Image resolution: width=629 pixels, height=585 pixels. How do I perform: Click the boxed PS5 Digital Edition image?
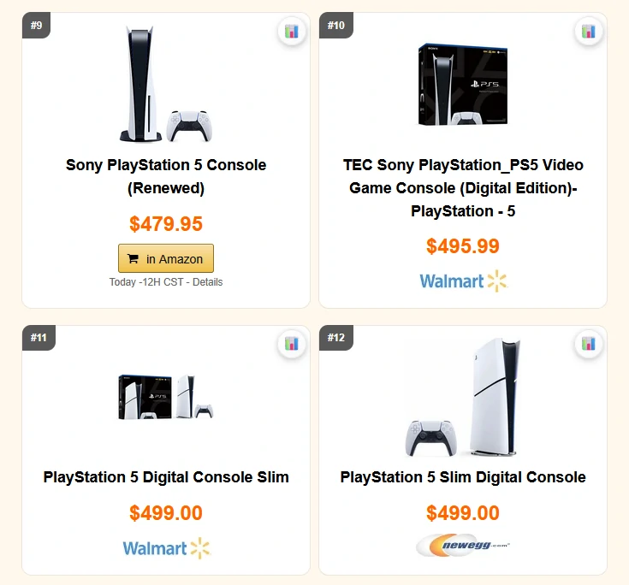coord(463,84)
